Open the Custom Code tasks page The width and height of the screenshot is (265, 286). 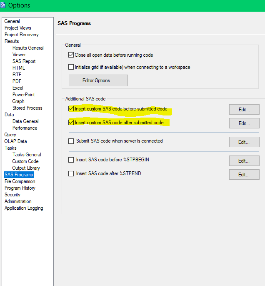click(25, 161)
